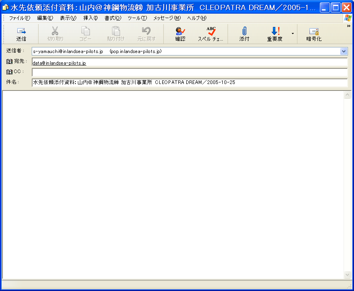Open the ツール (Tools) menu
The width and height of the screenshot is (354, 291).
137,18
